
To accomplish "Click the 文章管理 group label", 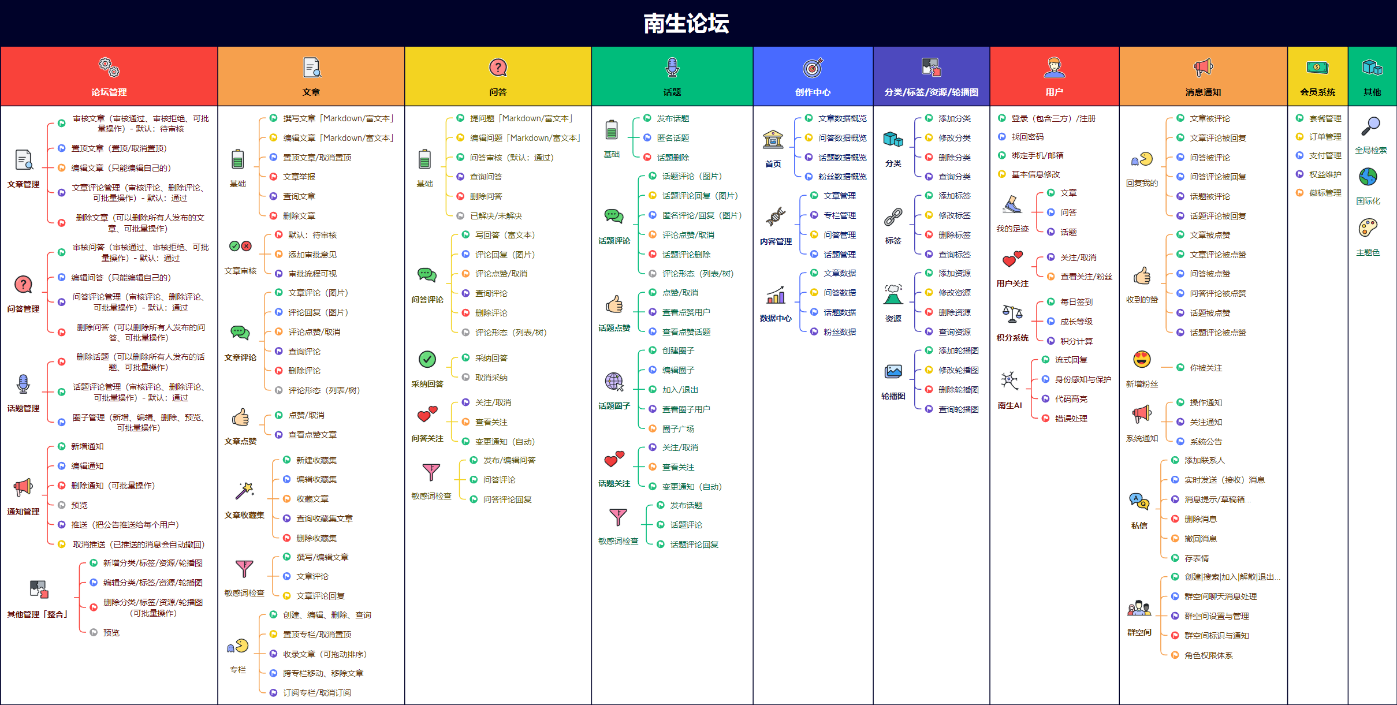I will pos(23,184).
